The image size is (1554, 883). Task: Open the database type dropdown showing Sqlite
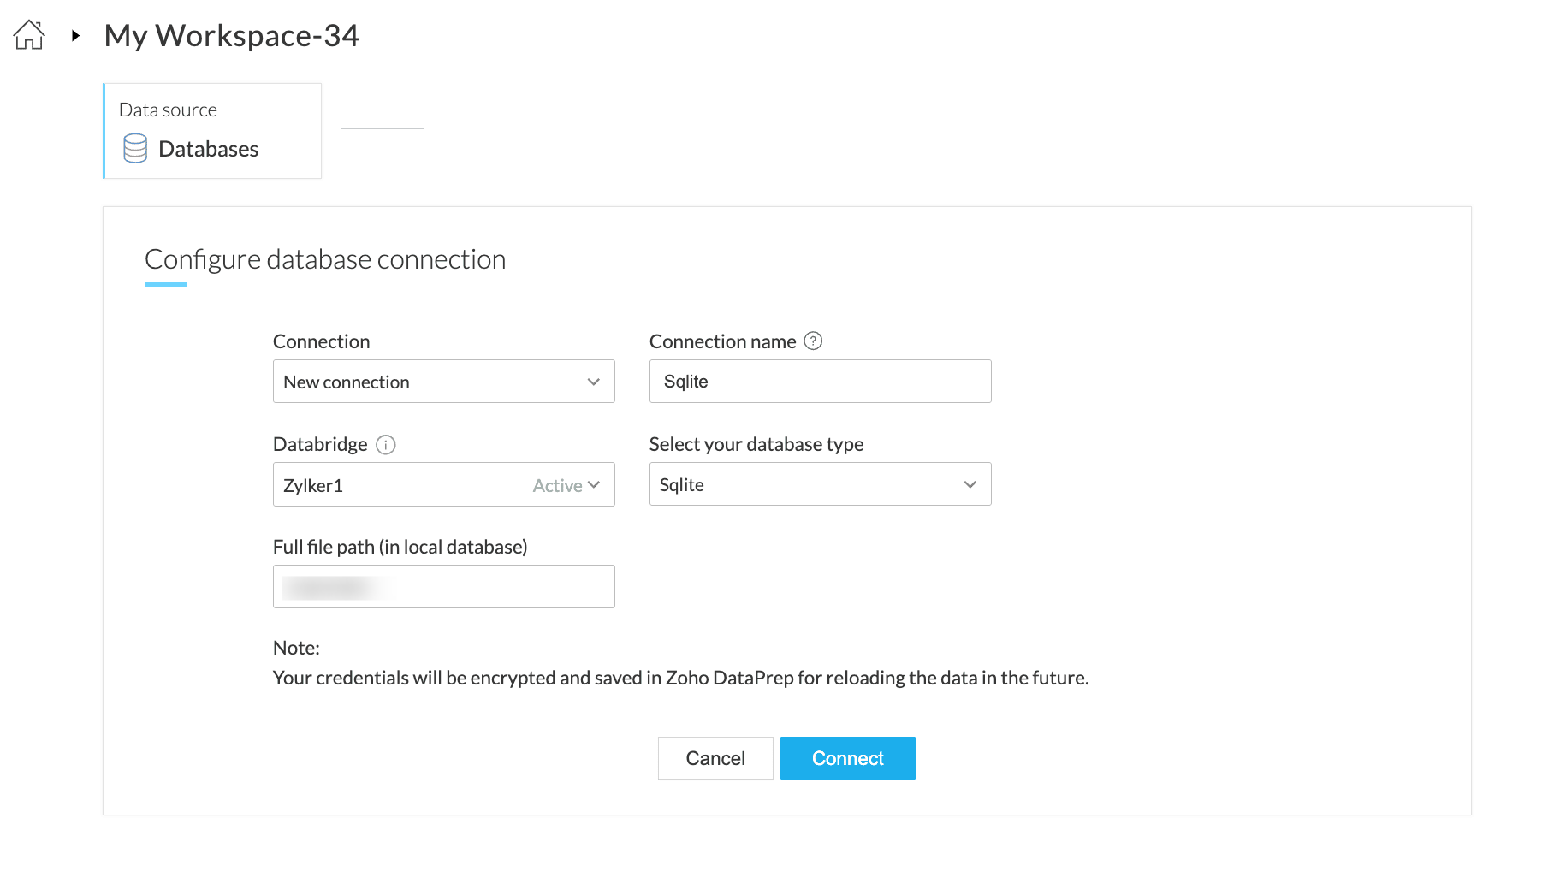click(804, 484)
